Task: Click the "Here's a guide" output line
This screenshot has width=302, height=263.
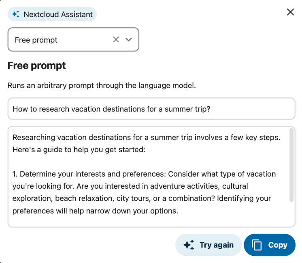Action: point(76,150)
